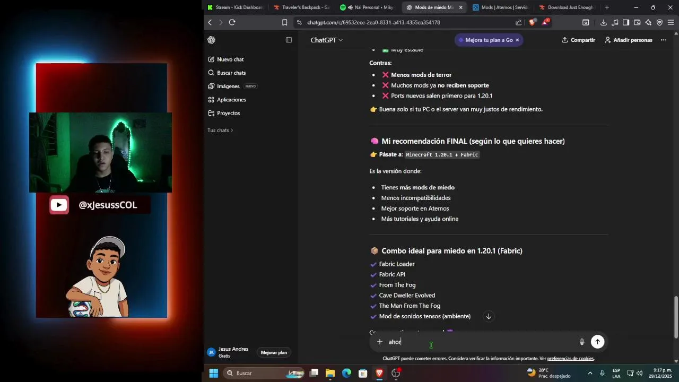Send the message with the arrow button
This screenshot has width=679, height=382.
[x=597, y=342]
